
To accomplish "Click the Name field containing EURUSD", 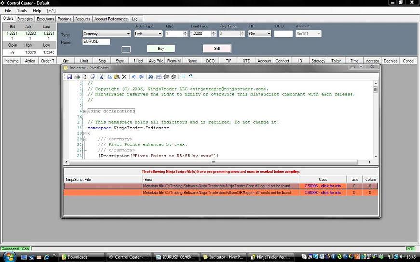I will (96, 42).
